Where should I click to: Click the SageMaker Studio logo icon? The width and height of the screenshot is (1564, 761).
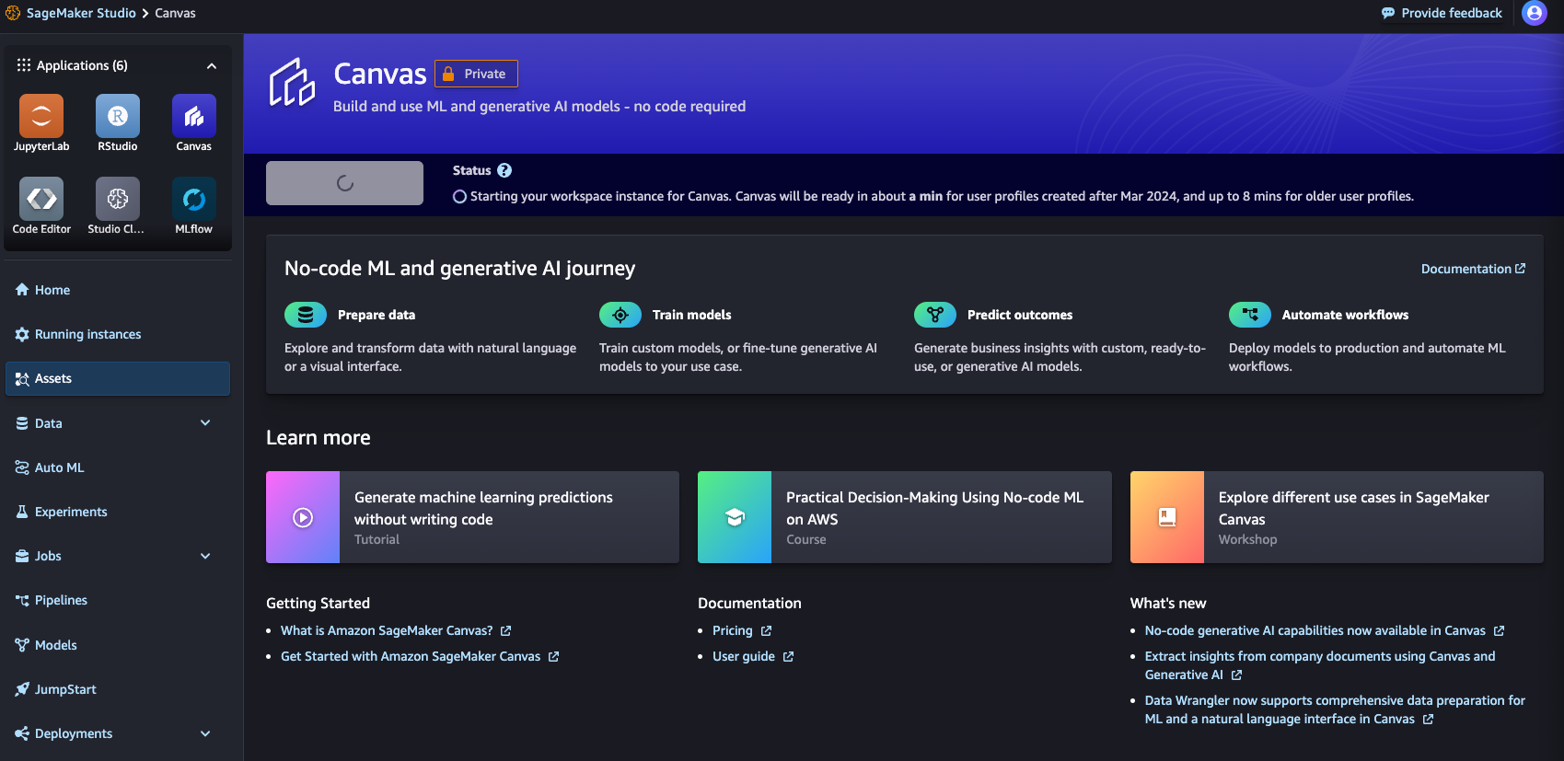13,13
